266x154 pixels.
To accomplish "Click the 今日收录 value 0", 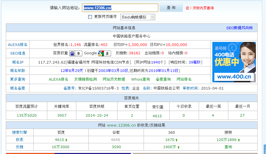I will pyautogui.click(x=184, y=116).
